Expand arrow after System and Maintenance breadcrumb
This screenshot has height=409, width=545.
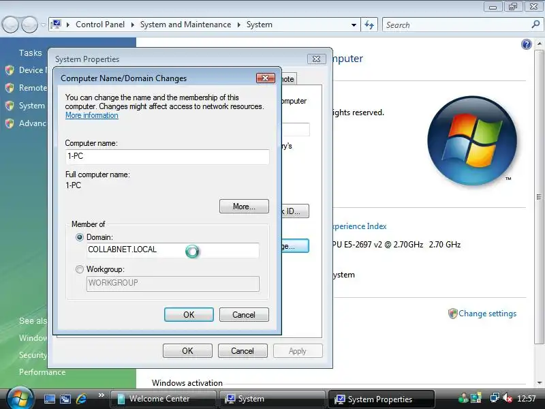coord(239,25)
